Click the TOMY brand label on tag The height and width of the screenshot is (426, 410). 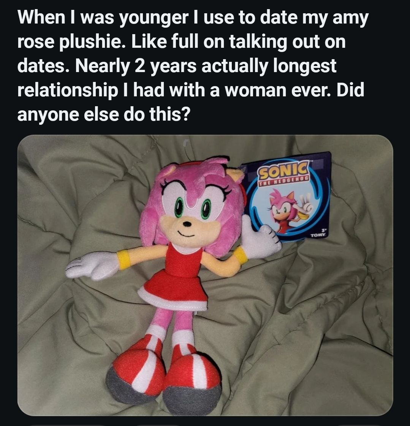(x=318, y=235)
